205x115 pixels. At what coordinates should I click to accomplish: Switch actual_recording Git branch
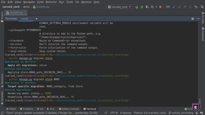[181, 113]
